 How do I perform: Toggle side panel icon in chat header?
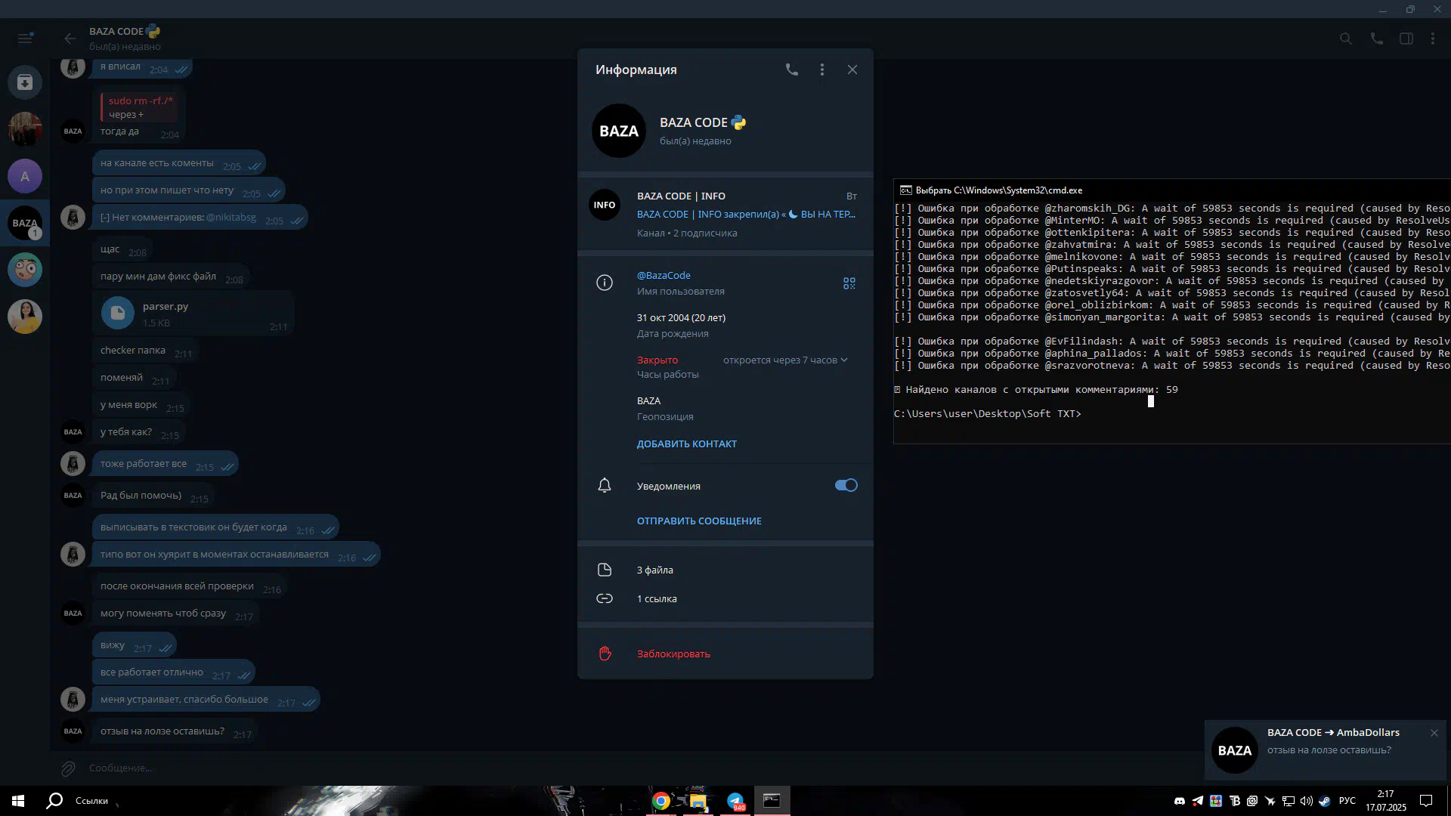click(x=1406, y=38)
